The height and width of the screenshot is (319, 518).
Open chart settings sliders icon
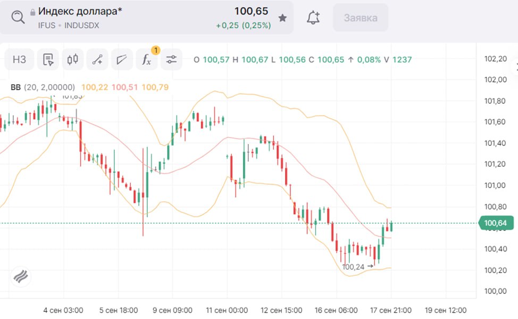point(171,60)
